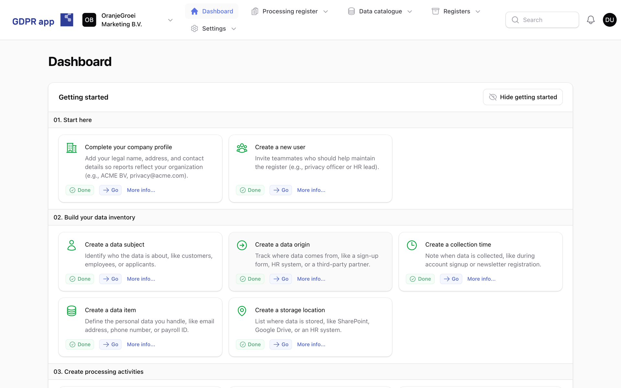Open More info for Create a data subject
This screenshot has height=388, width=621.
[x=141, y=279]
